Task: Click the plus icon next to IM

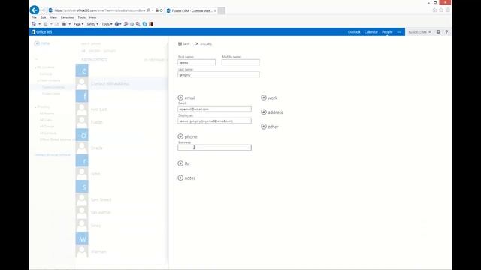Action: click(x=180, y=163)
